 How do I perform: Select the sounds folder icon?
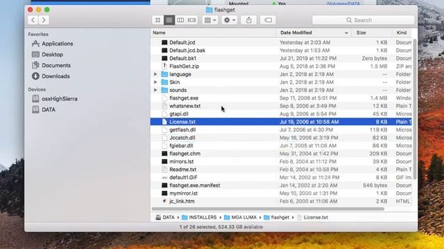coord(164,90)
